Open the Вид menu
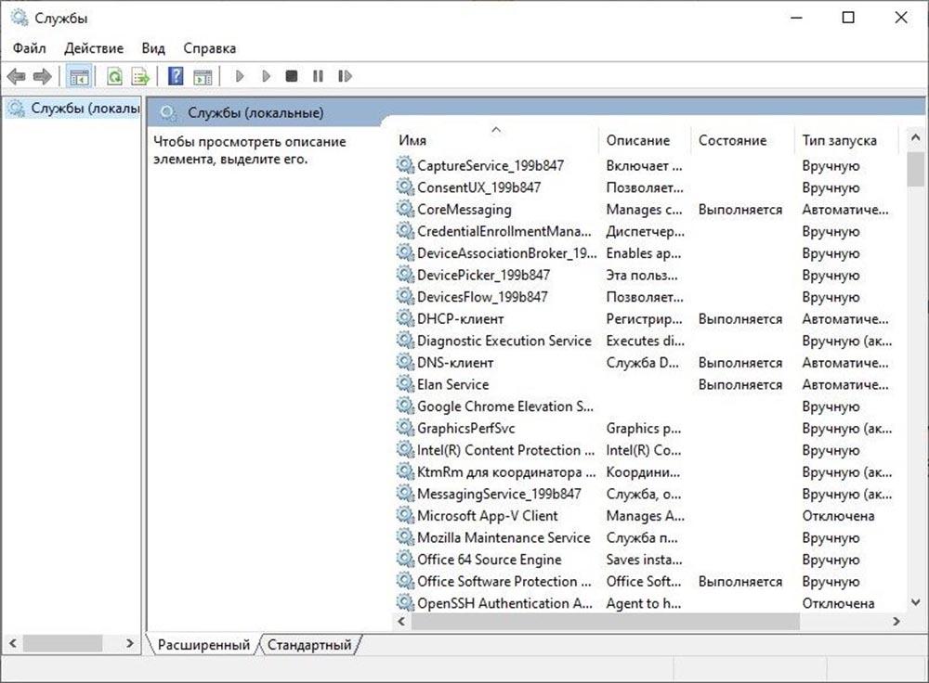Screen dimensions: 929x683 point(153,48)
